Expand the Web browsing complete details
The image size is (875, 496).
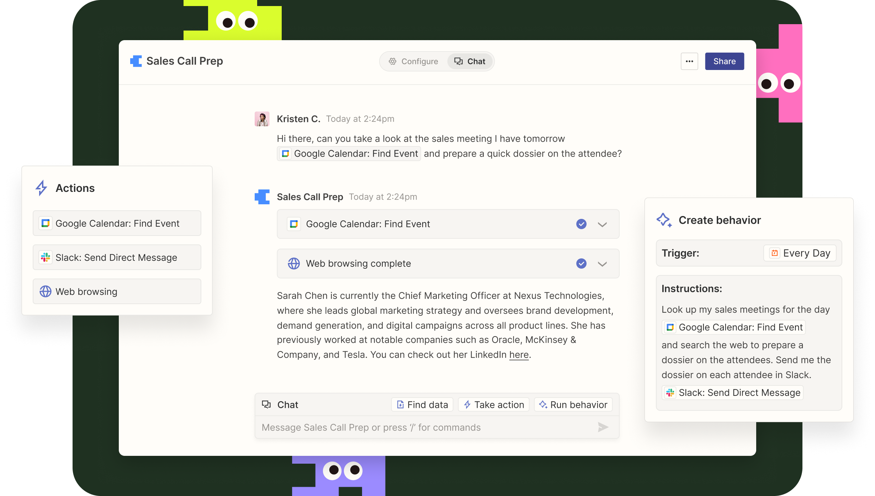(x=602, y=264)
